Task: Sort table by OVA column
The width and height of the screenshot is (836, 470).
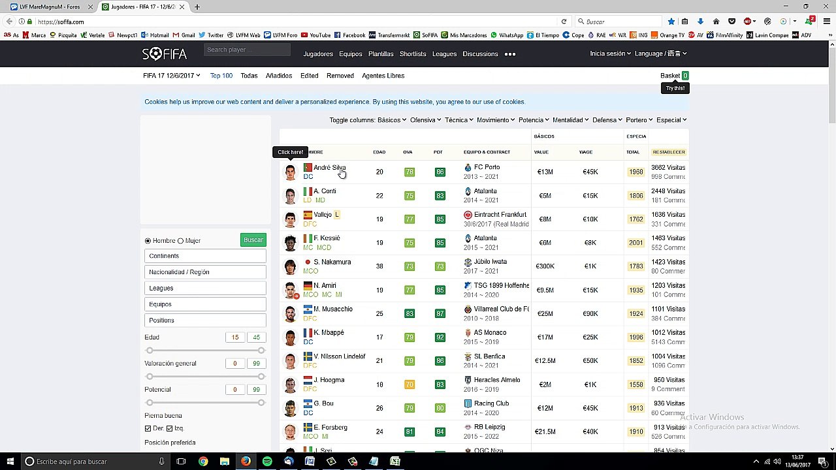Action: point(408,152)
